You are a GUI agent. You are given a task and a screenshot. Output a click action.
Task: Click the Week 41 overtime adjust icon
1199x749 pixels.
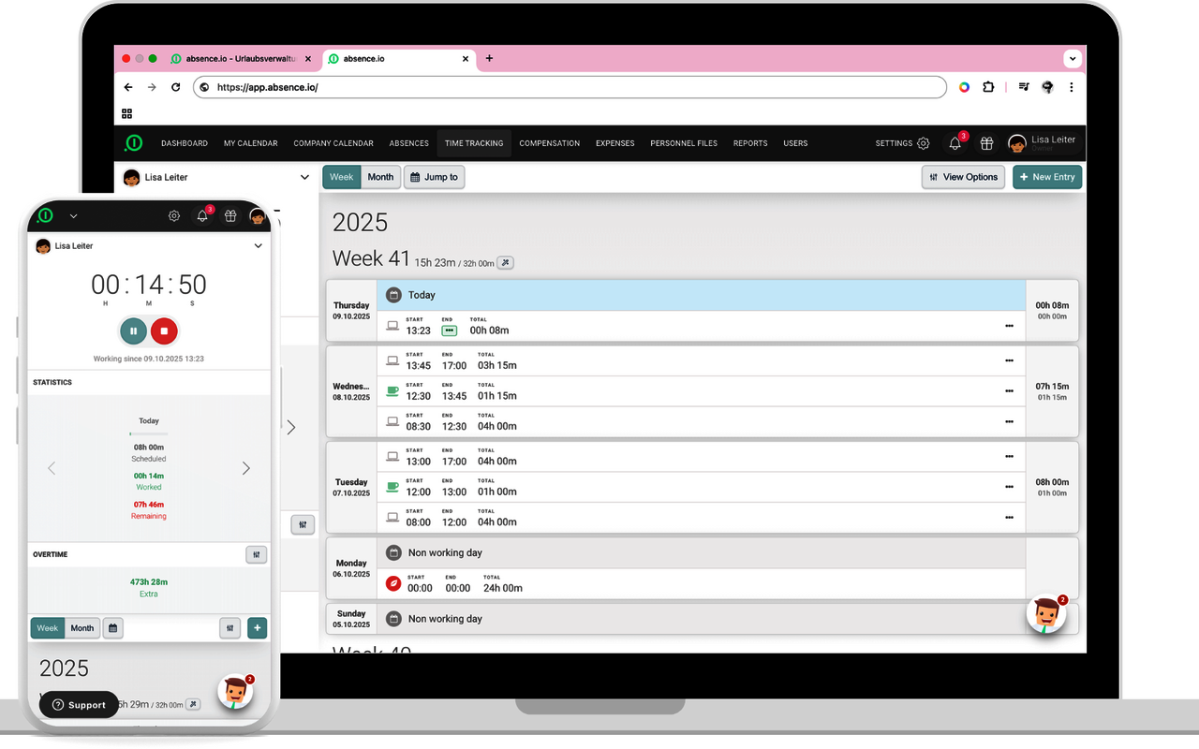pyautogui.click(x=505, y=263)
